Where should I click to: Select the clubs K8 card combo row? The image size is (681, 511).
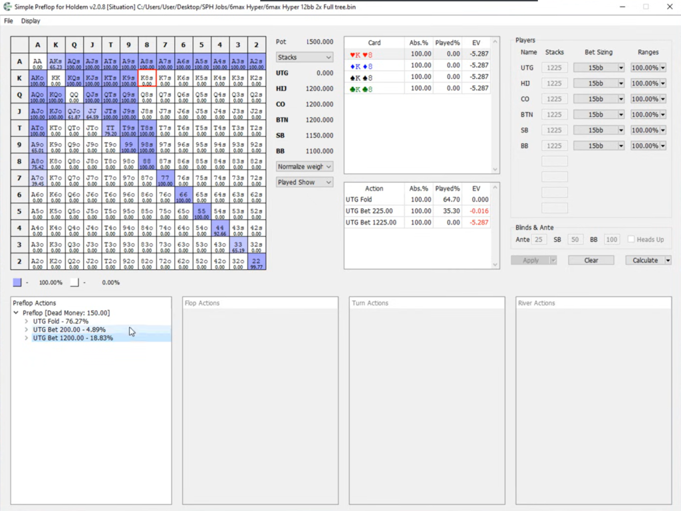click(x=417, y=88)
